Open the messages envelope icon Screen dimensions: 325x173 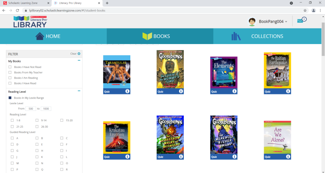click(x=300, y=21)
